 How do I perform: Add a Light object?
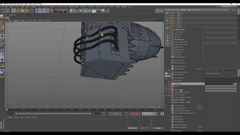tap(103, 10)
